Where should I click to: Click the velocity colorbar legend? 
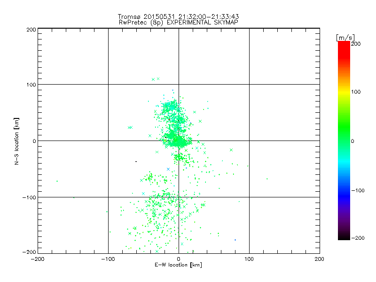344,141
